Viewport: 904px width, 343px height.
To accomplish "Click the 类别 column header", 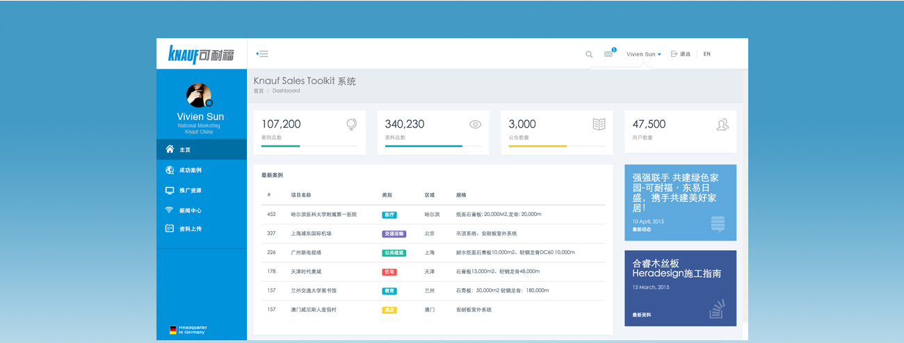I will [387, 195].
